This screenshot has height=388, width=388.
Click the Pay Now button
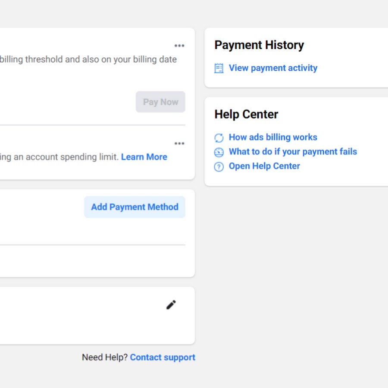pos(160,102)
